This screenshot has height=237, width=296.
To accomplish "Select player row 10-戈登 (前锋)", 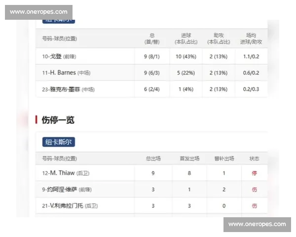I will (151, 56).
